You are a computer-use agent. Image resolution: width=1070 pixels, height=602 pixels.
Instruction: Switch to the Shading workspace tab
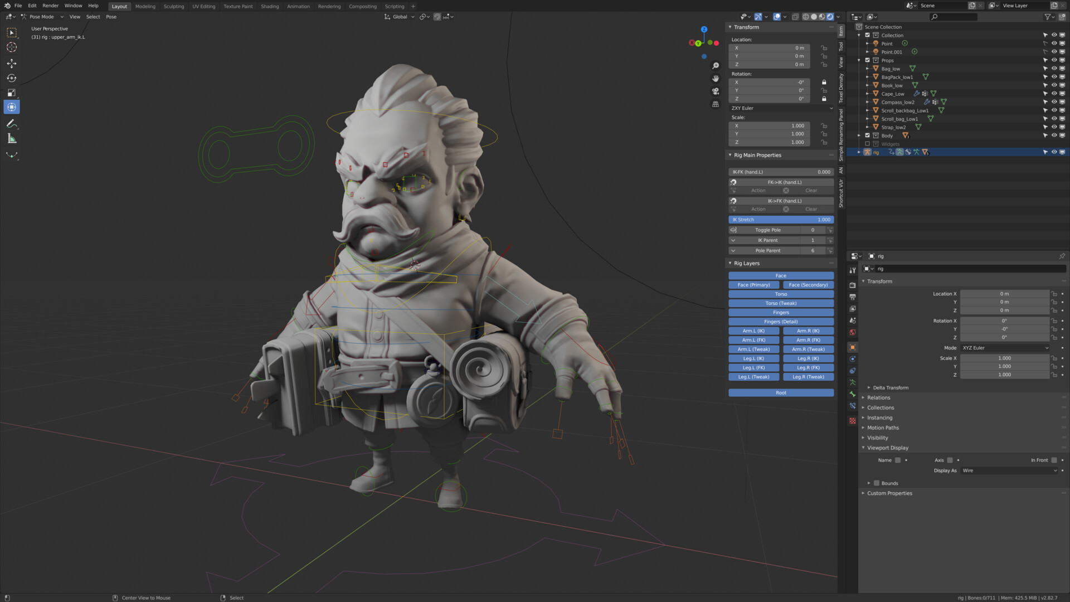270,6
